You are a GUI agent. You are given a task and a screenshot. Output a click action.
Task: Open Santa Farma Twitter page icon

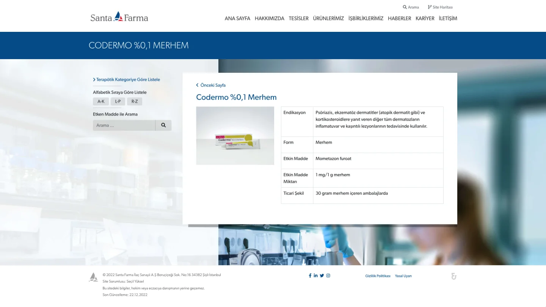pos(322,276)
